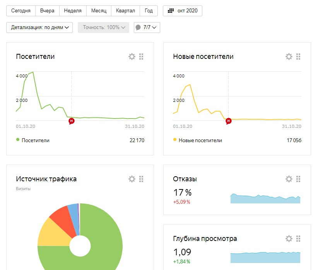This screenshot has height=270, width=318.
Task: Open the Источник трафика widget title
Action: click(46, 179)
